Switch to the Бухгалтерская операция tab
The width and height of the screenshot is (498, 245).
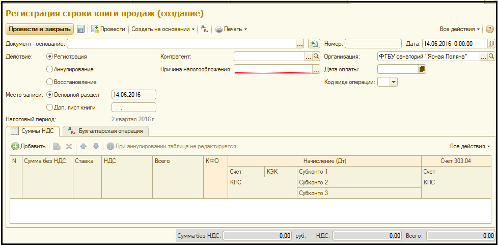coord(105,131)
